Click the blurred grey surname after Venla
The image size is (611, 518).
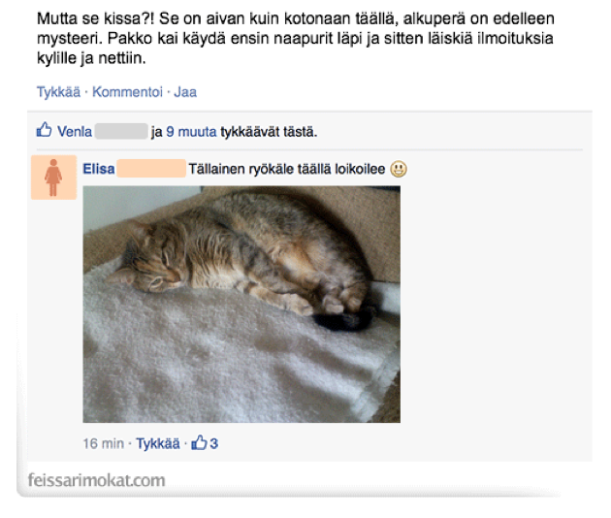pyautogui.click(x=121, y=131)
